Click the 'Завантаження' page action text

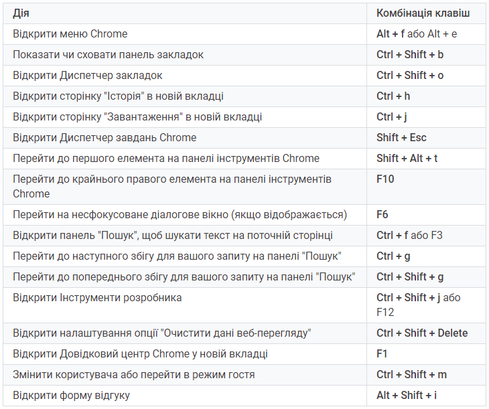tap(137, 117)
